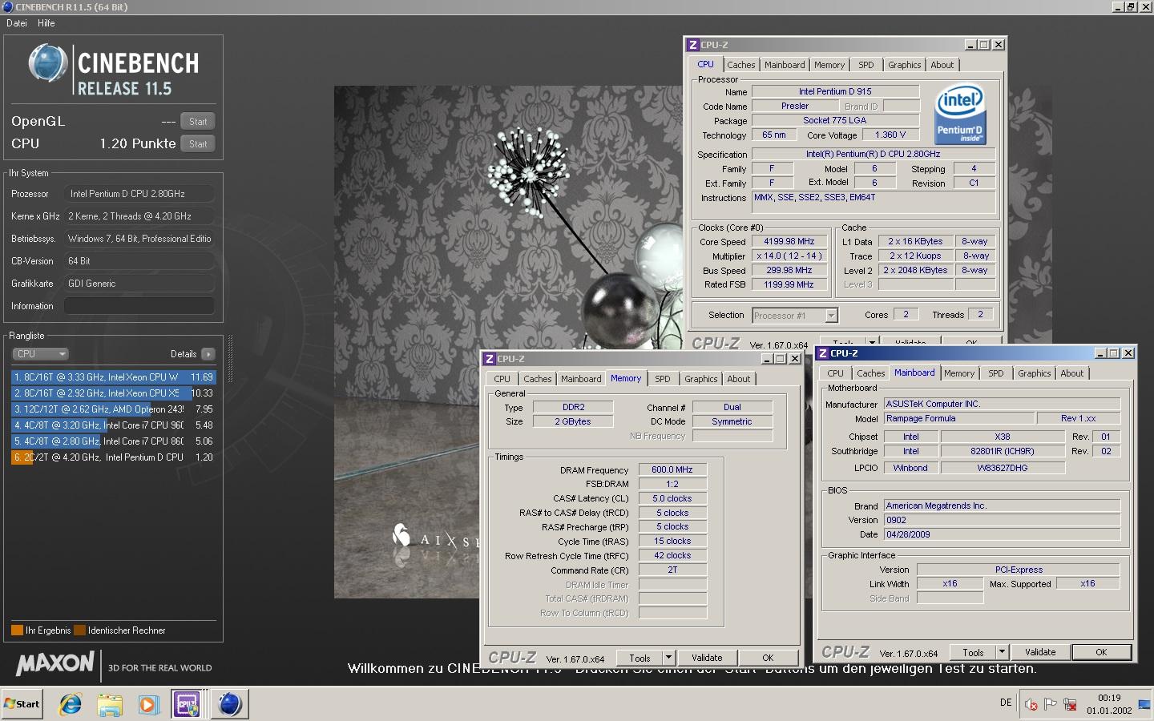Open the Hilfe menu
Image resolution: width=1154 pixels, height=721 pixels.
(46, 23)
